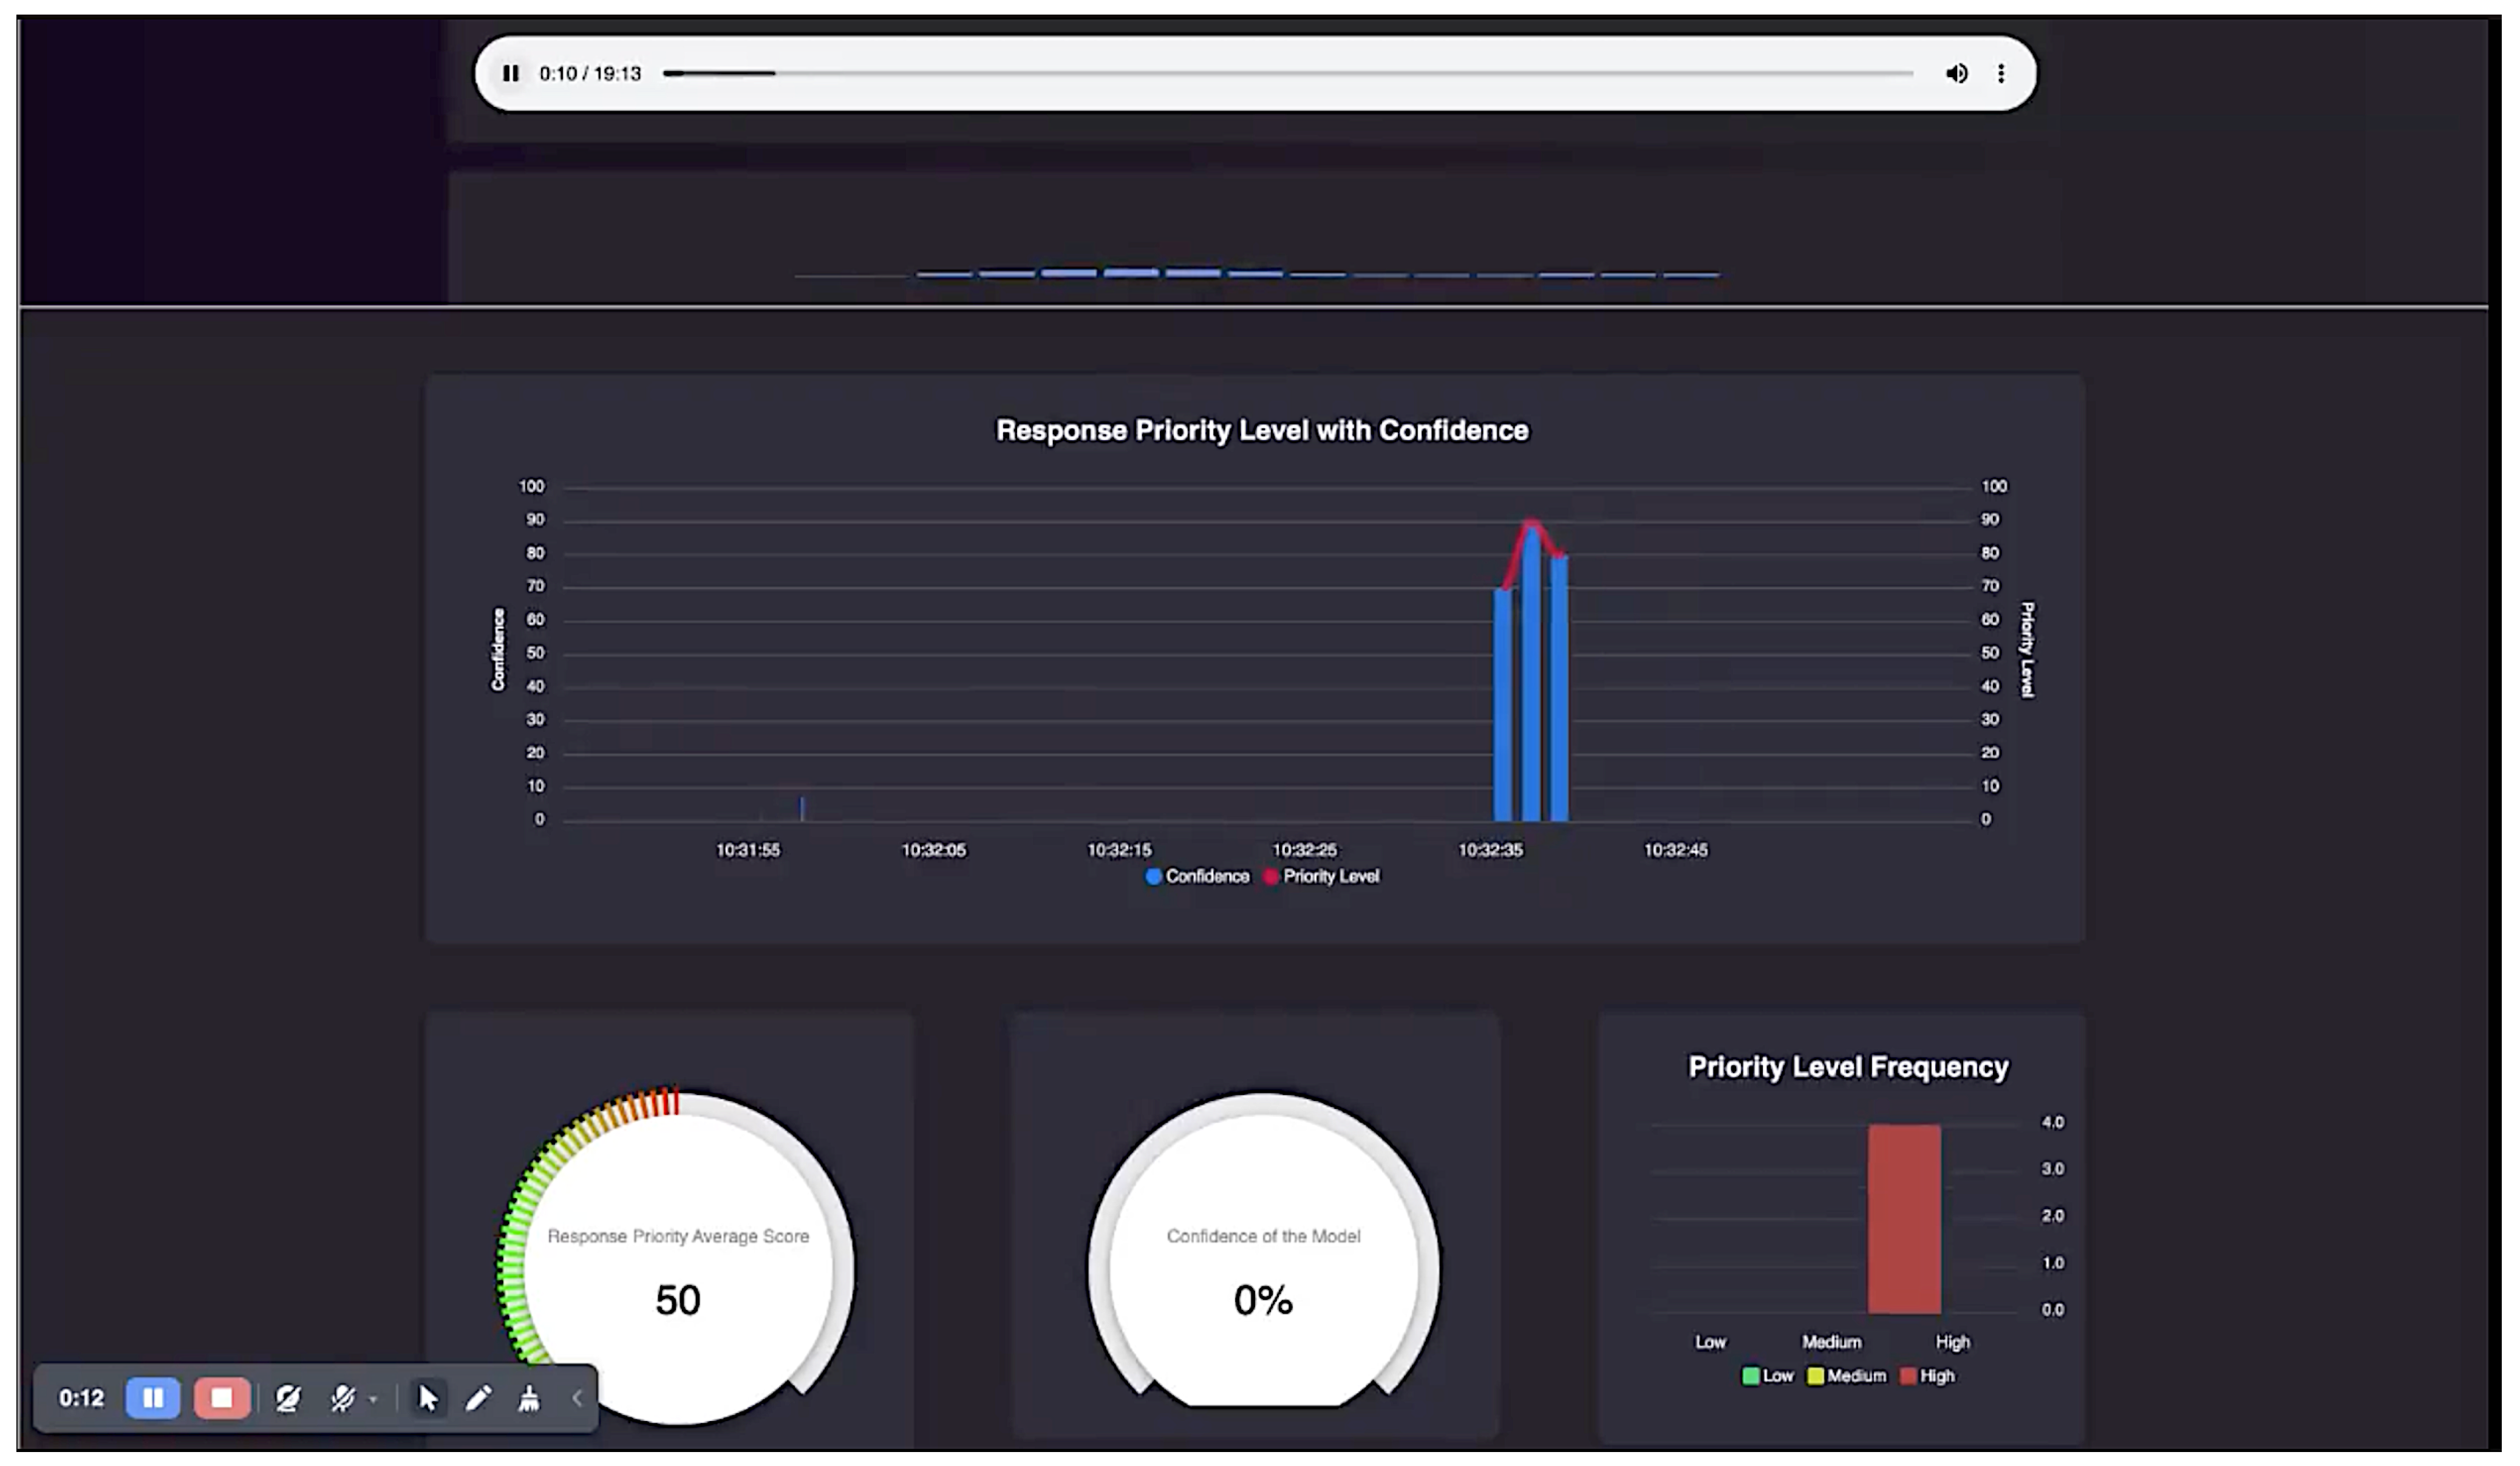This screenshot has height=1466, width=2520.
Task: Select the pencil drawing tool
Action: [x=478, y=1397]
